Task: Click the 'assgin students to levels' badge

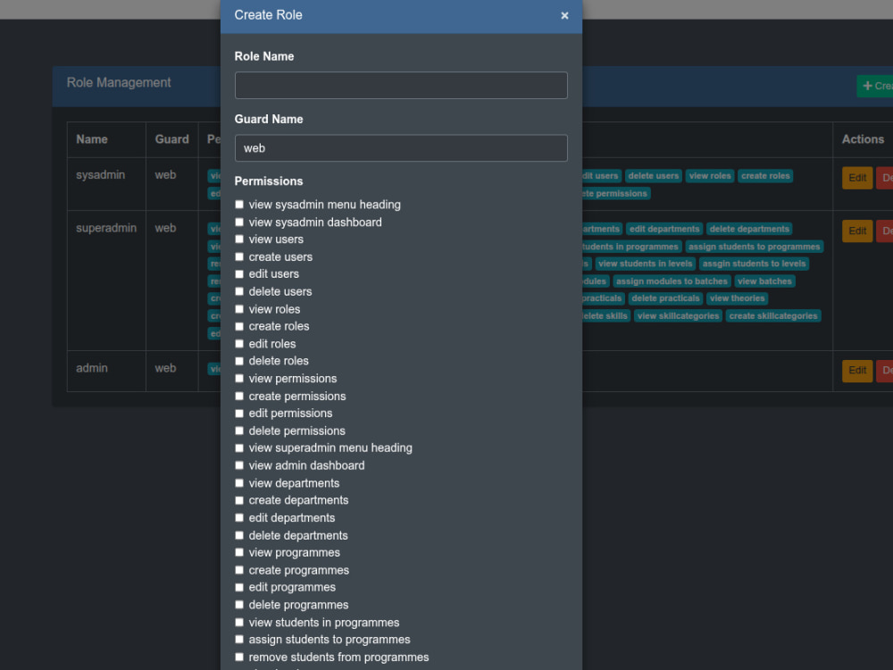Action: [x=754, y=264]
